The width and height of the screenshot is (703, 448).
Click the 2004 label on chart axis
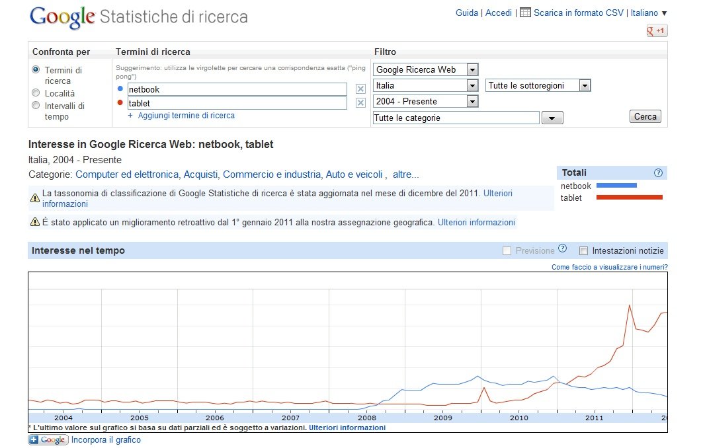[x=63, y=418]
